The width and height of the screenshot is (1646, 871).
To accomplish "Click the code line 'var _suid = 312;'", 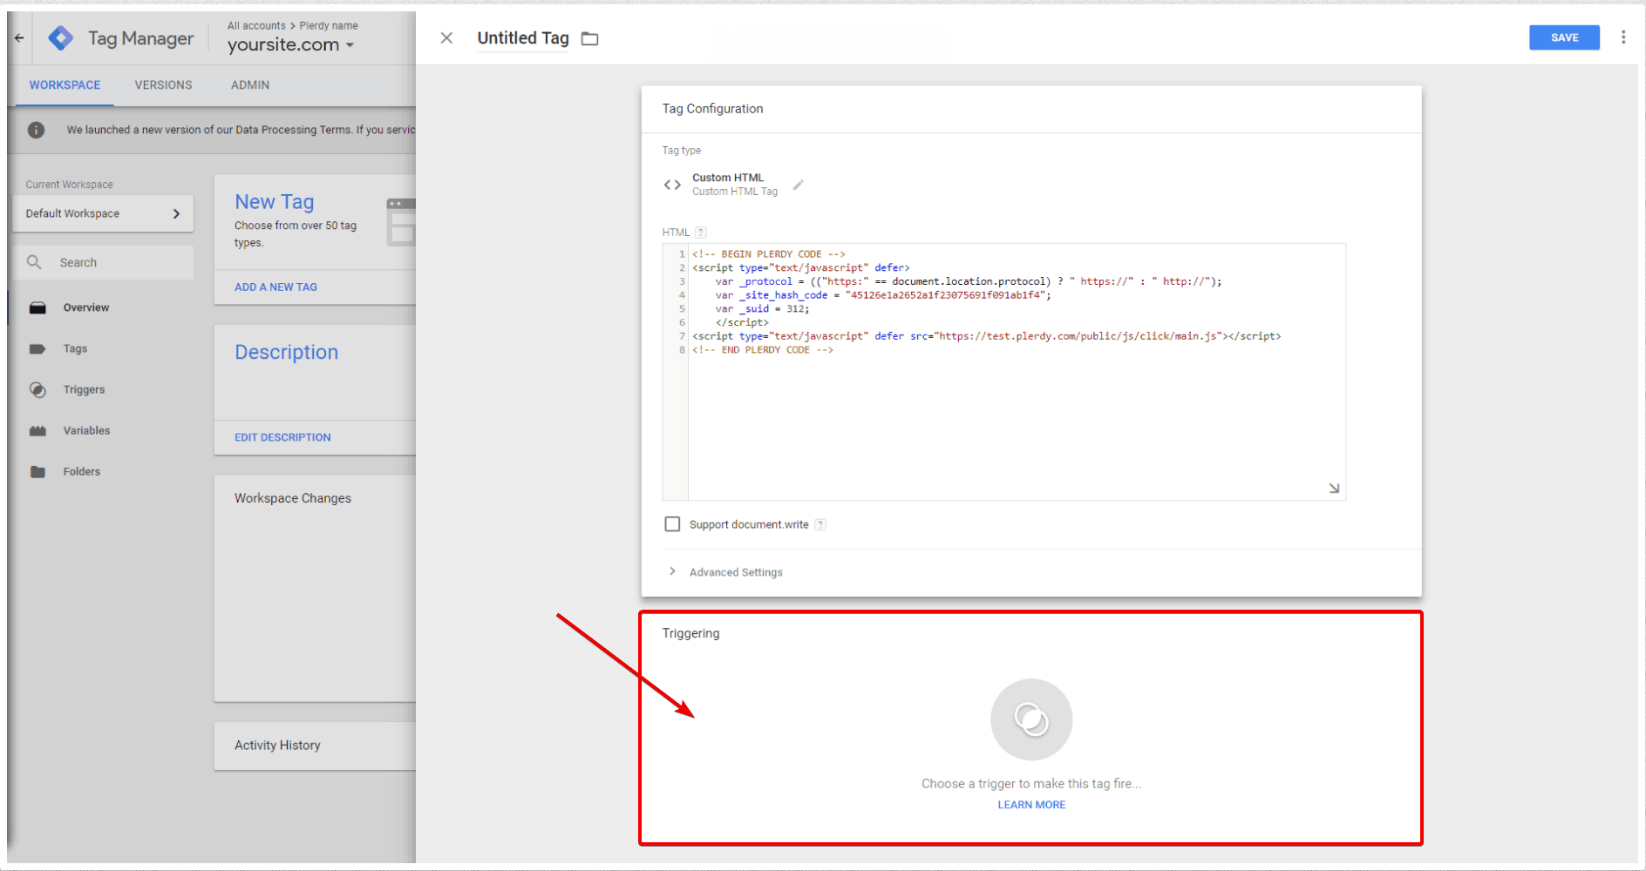I will coord(763,309).
